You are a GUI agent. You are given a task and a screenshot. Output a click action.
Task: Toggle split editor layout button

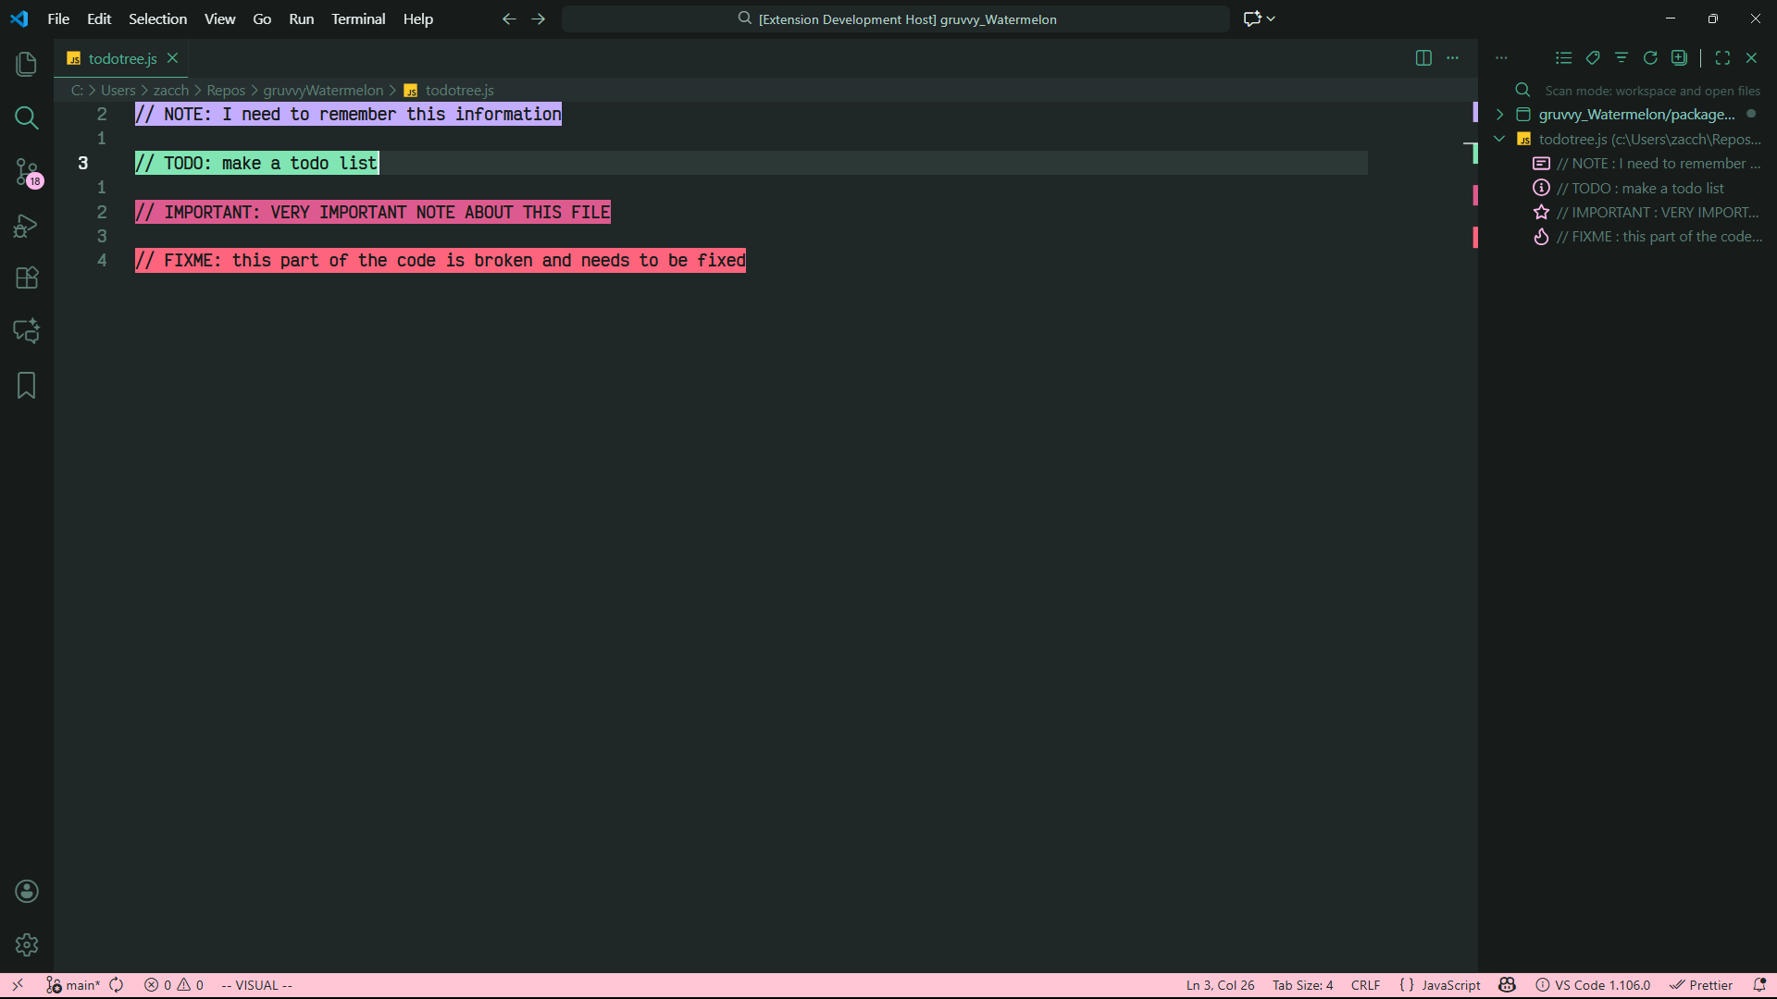tap(1423, 57)
